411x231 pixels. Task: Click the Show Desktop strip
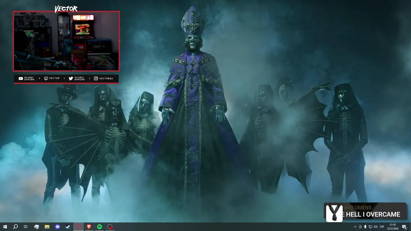(410, 227)
